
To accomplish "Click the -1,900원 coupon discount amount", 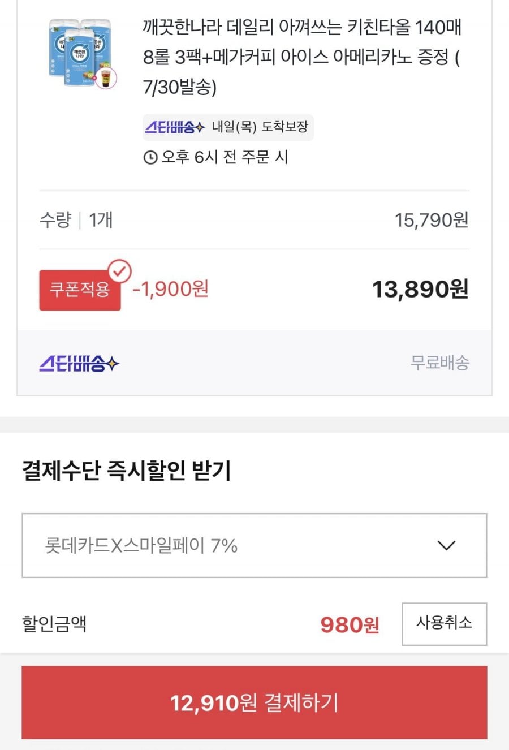I will (170, 289).
